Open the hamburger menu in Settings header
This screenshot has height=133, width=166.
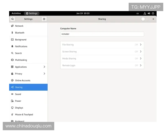pyautogui.click(x=44, y=19)
